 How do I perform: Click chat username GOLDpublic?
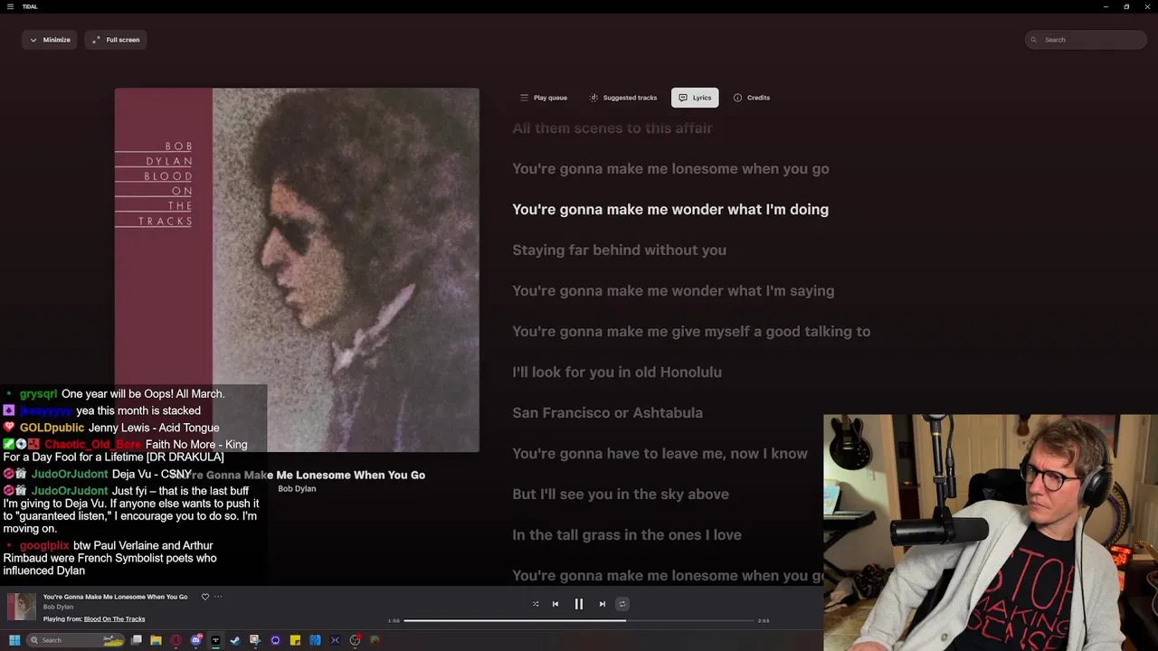52,428
